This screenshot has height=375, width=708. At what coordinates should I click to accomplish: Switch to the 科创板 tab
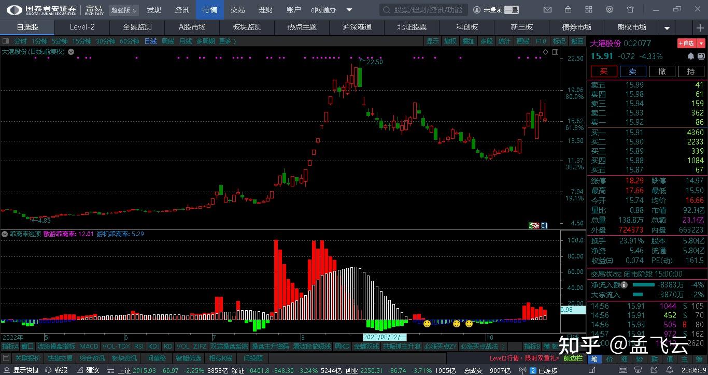tap(467, 27)
